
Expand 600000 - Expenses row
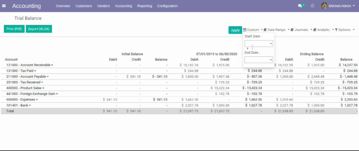(x=22, y=99)
